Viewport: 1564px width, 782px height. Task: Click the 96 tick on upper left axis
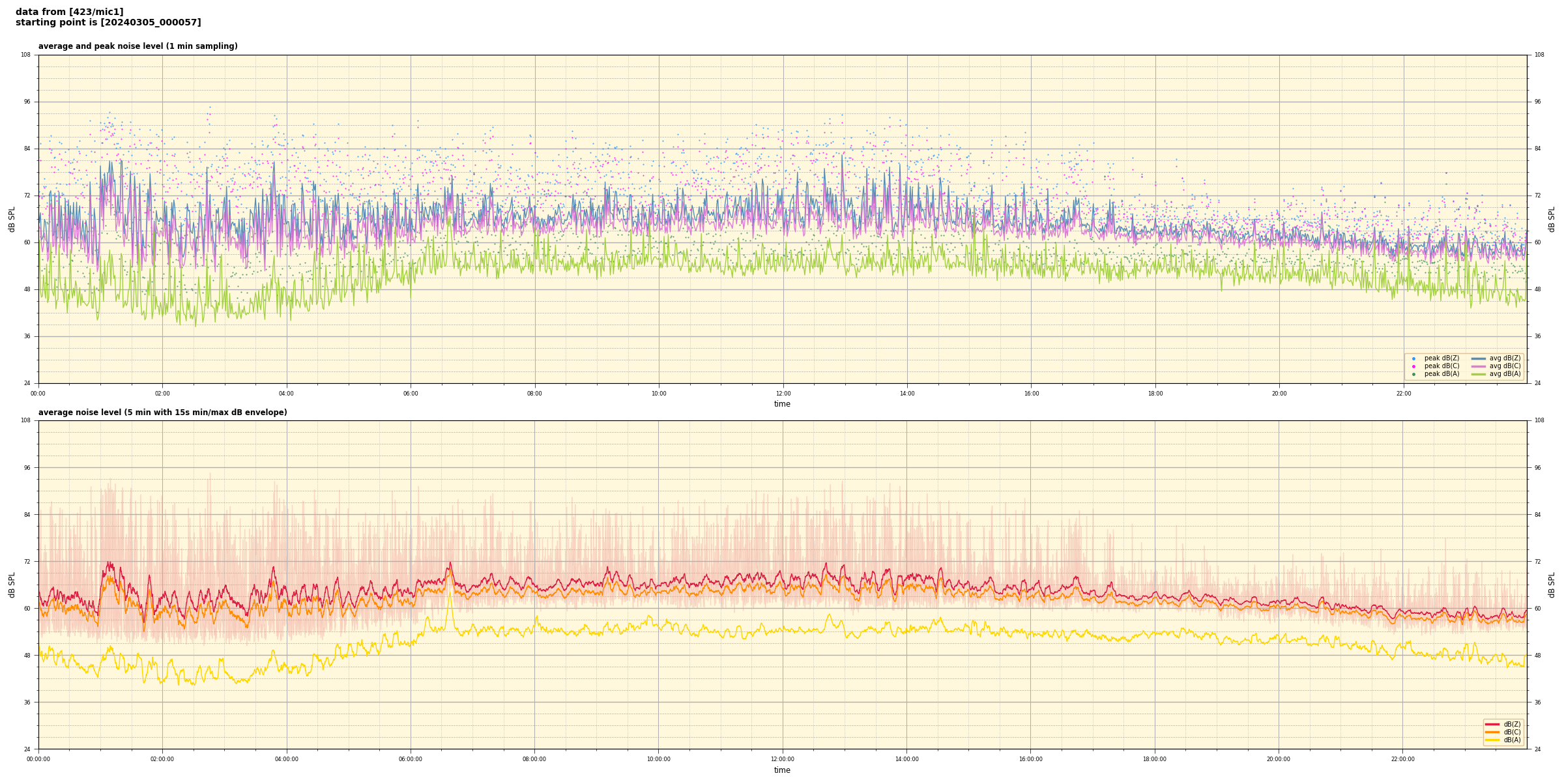[26, 102]
